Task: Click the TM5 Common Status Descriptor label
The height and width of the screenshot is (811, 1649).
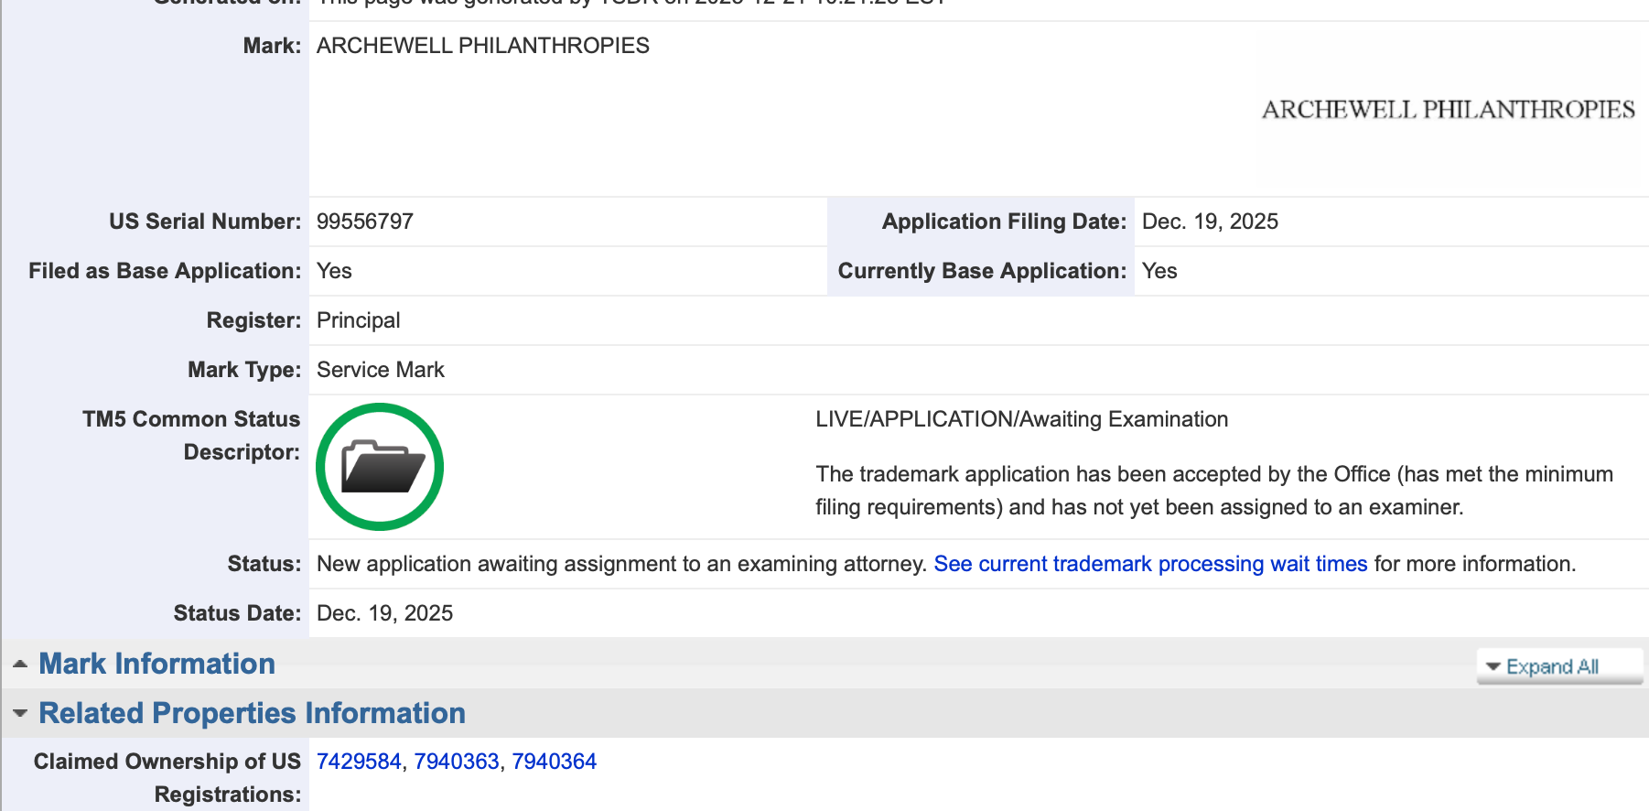Action: click(191, 436)
